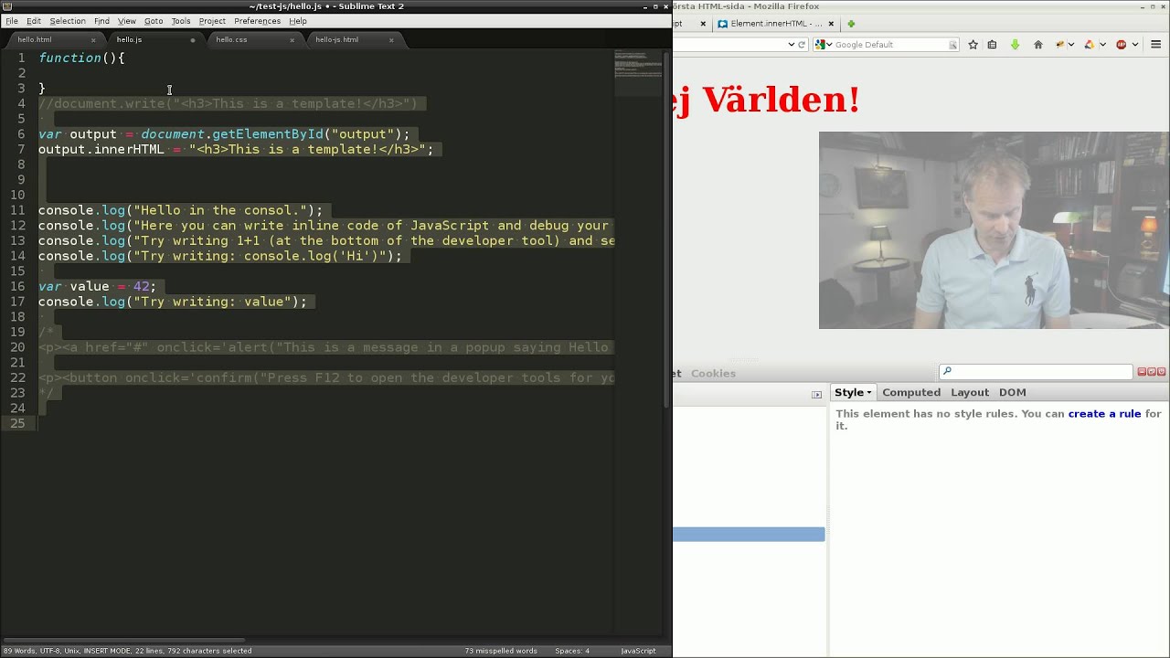Open a new tab with the green plus
1170x658 pixels.
pyautogui.click(x=851, y=24)
